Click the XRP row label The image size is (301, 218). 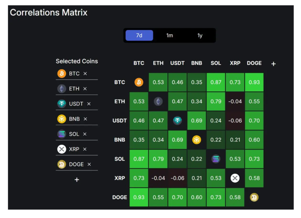pyautogui.click(x=120, y=178)
